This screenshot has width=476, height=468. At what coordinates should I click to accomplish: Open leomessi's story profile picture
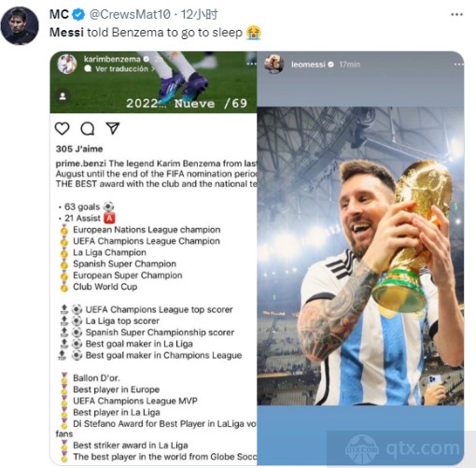coord(273,64)
